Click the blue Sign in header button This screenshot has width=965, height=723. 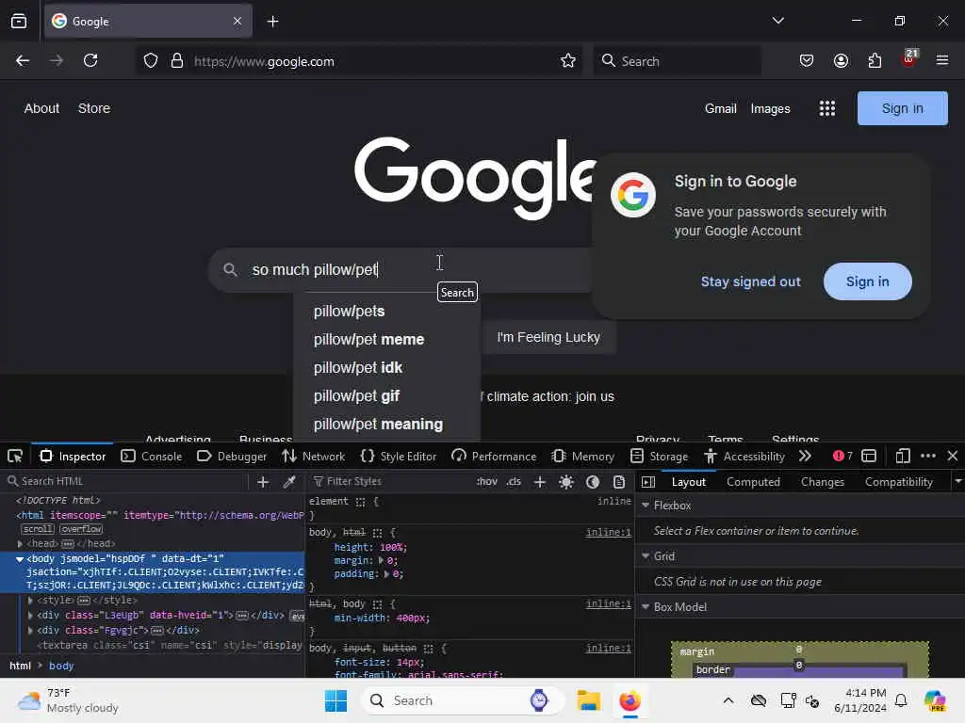click(902, 108)
